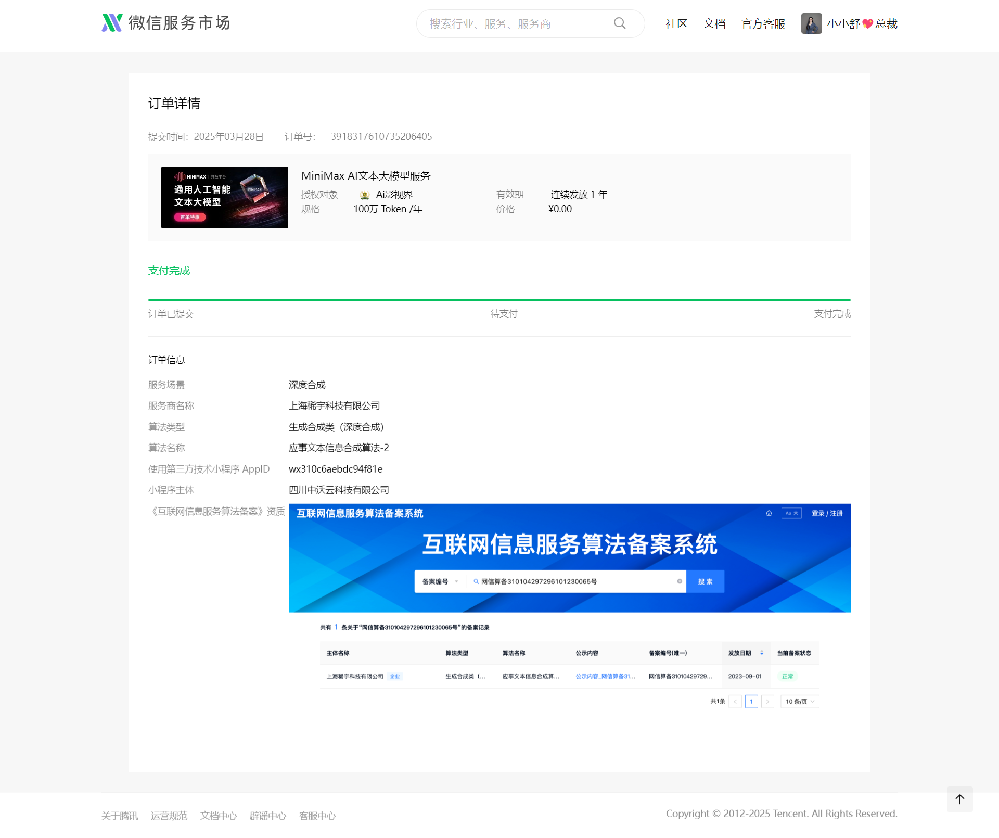Select the 深度合成 service scene value

[307, 385]
